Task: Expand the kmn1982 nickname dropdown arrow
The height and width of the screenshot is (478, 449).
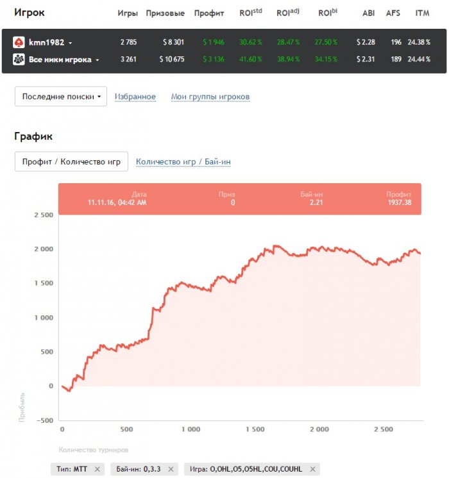Action: click(x=71, y=43)
